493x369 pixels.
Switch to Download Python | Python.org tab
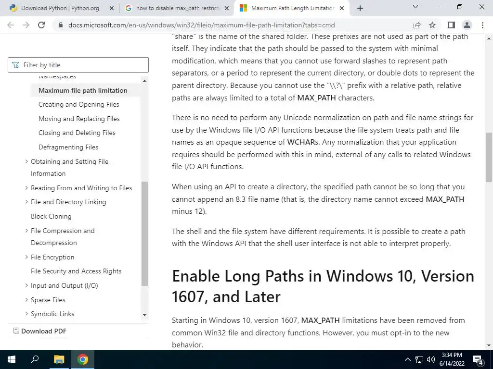60,9
